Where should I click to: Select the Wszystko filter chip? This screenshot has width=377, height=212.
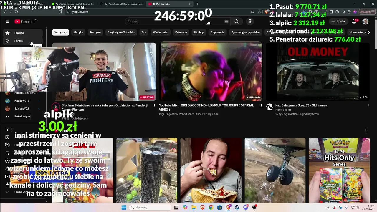pyautogui.click(x=60, y=32)
